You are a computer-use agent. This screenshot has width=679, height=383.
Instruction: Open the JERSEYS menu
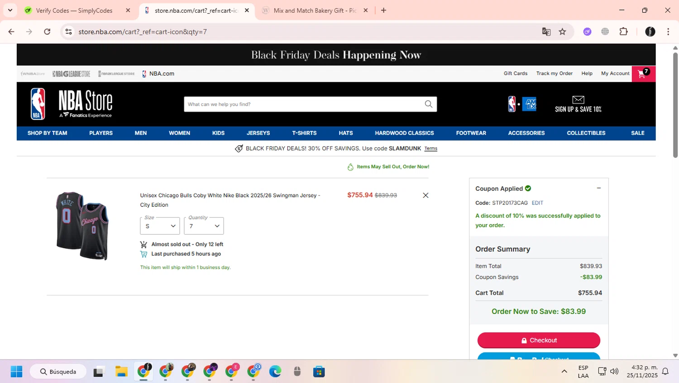click(x=258, y=133)
